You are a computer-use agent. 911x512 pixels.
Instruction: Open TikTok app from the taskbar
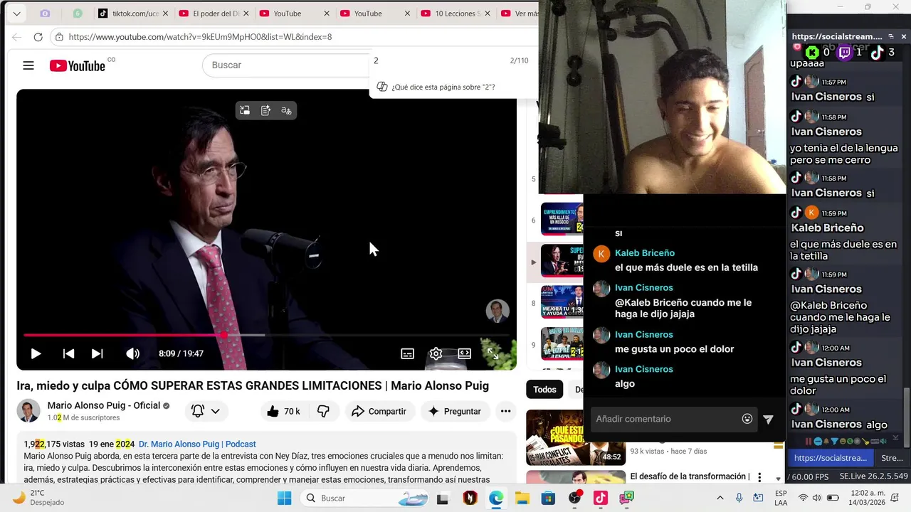(600, 498)
